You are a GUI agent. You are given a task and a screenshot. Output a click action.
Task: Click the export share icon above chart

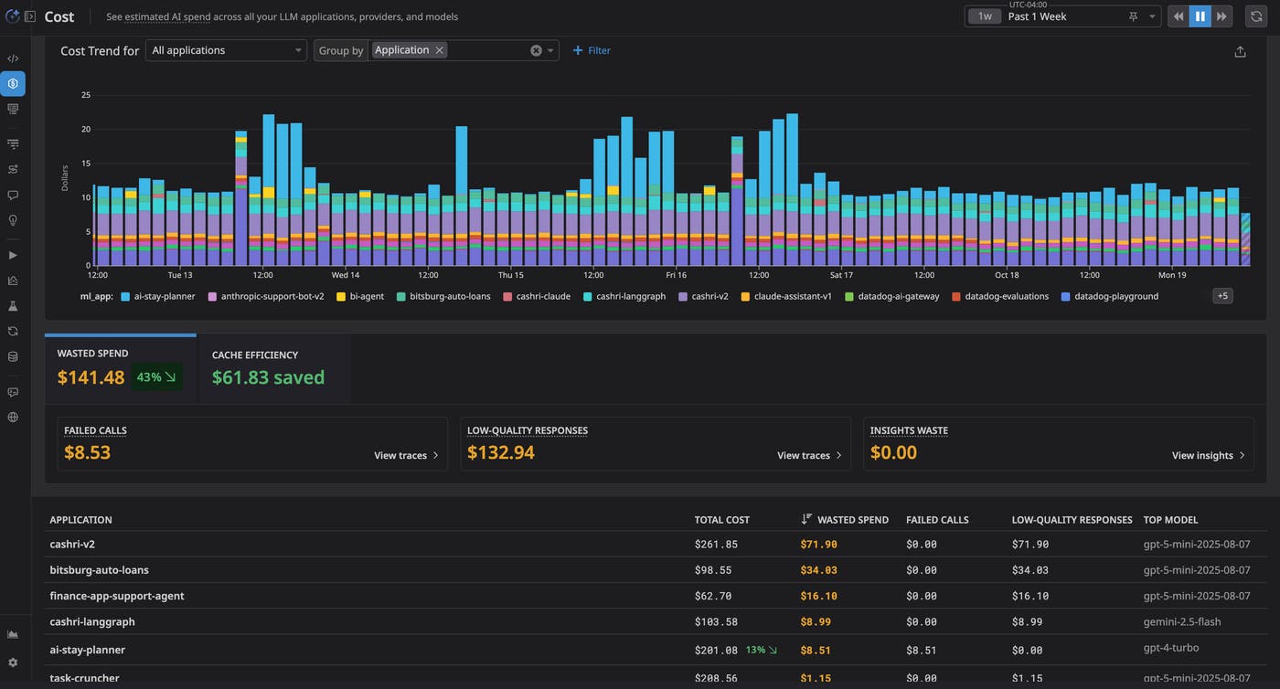coord(1240,51)
